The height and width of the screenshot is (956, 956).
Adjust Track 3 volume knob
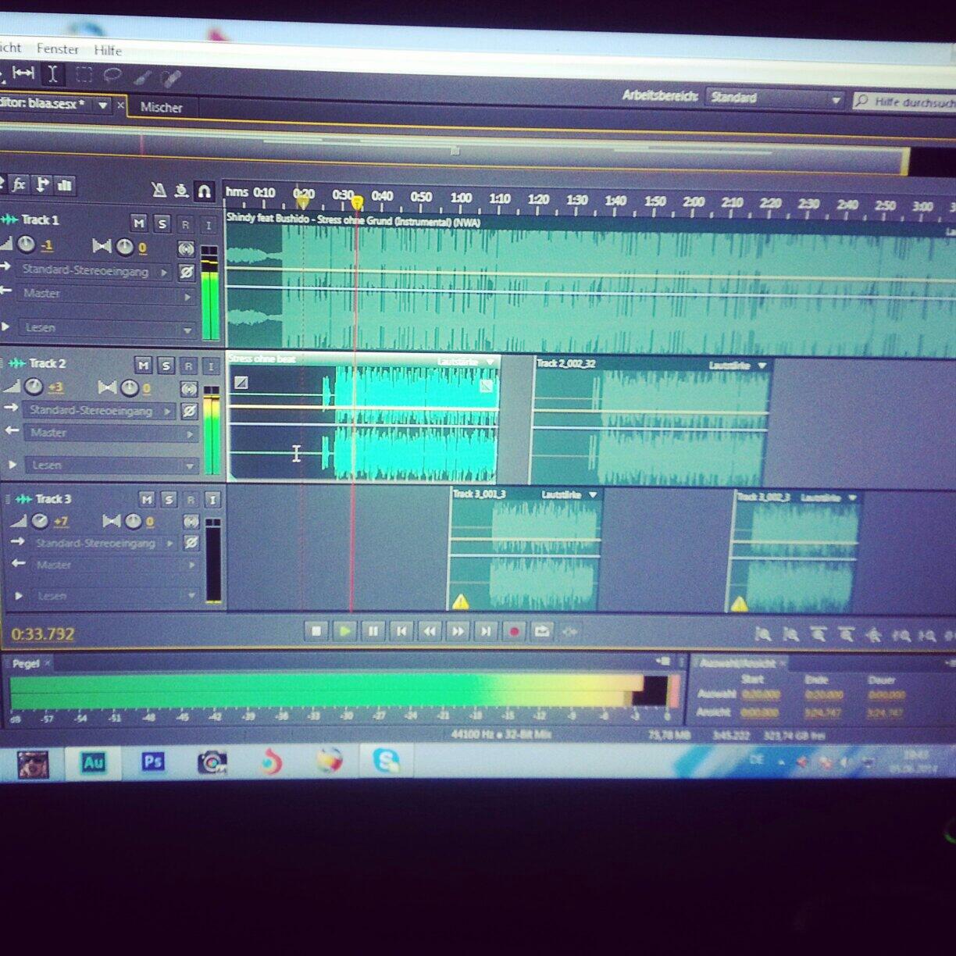39,521
